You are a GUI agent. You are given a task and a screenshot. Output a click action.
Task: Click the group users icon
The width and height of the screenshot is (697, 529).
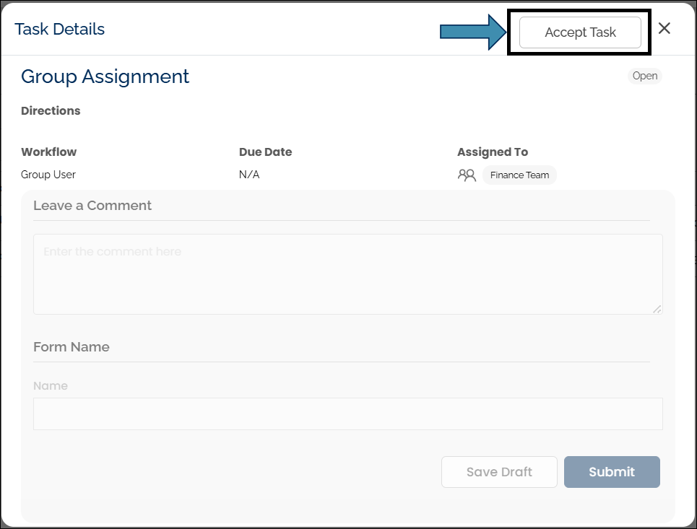point(467,175)
